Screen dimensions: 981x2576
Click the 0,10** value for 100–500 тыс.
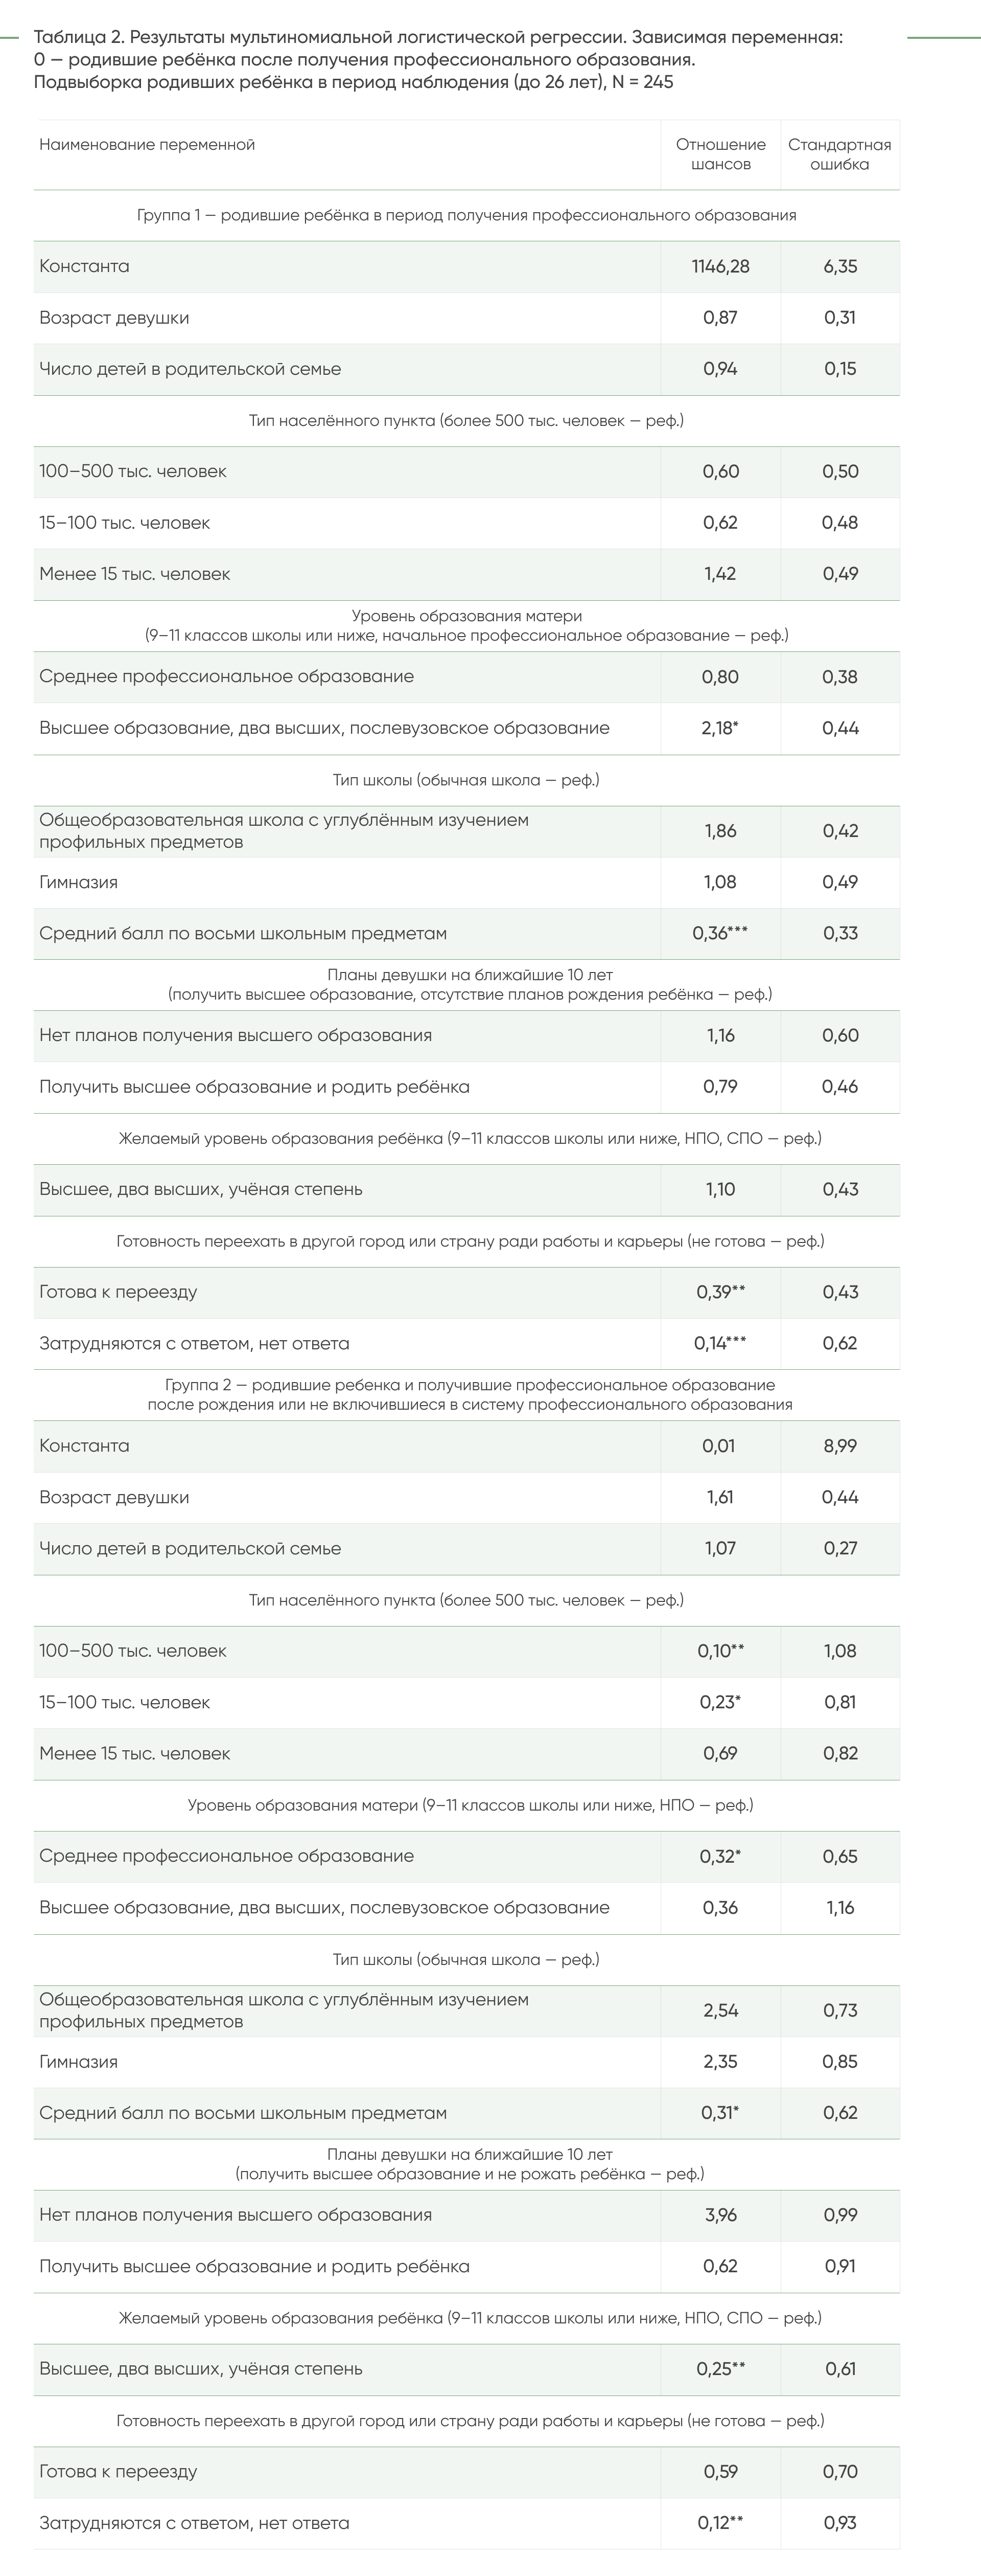(x=720, y=1651)
